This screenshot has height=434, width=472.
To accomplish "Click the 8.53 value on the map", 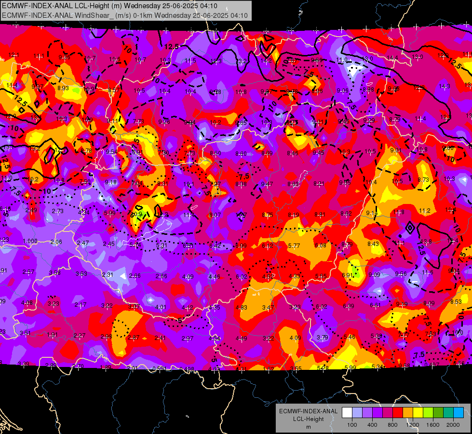I will (x=456, y=301).
